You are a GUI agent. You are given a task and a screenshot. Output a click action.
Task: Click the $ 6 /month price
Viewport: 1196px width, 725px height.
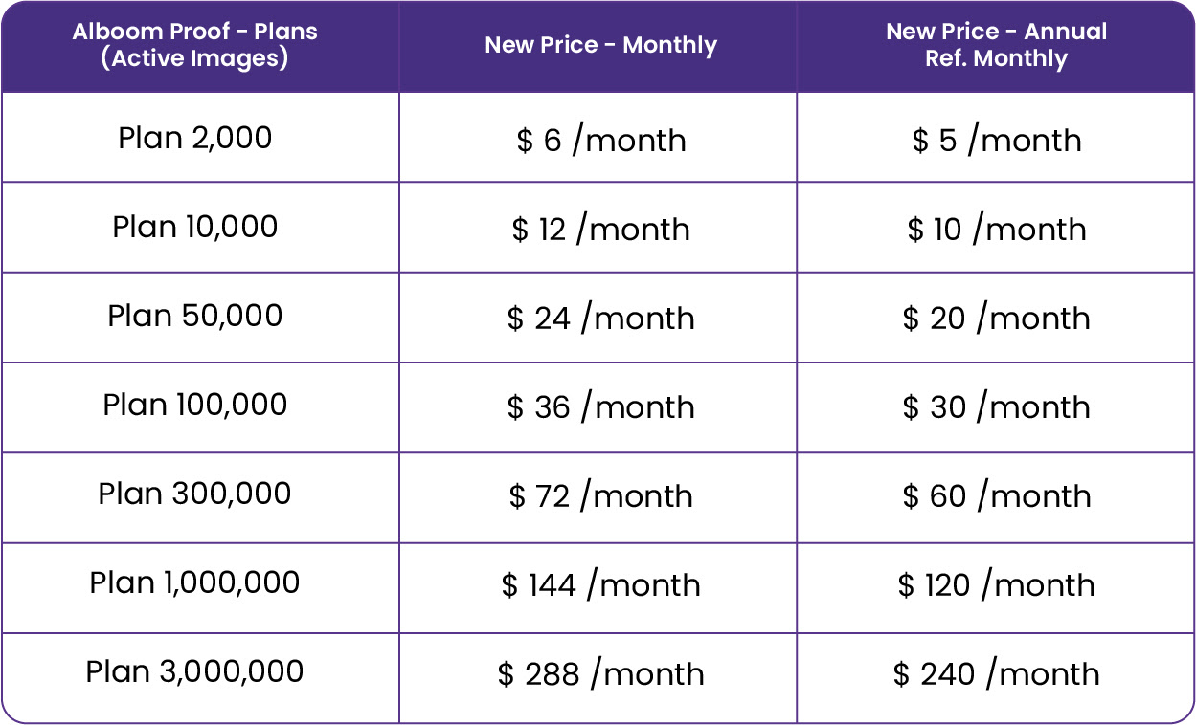pos(601,141)
